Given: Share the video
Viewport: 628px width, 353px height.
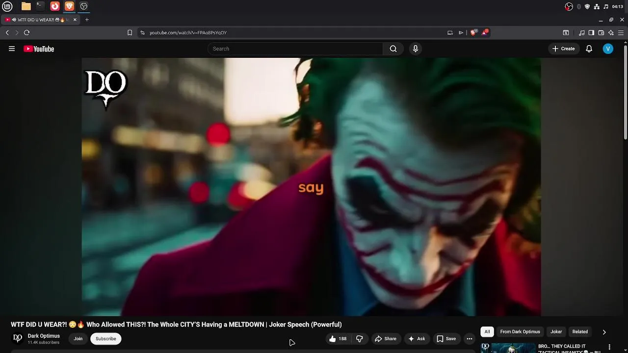Looking at the screenshot, I should pyautogui.click(x=386, y=339).
